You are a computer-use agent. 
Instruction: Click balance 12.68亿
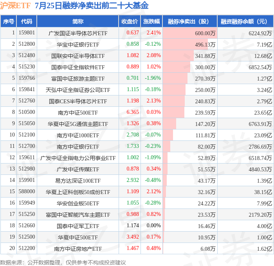pyautogui.click(x=263, y=56)
